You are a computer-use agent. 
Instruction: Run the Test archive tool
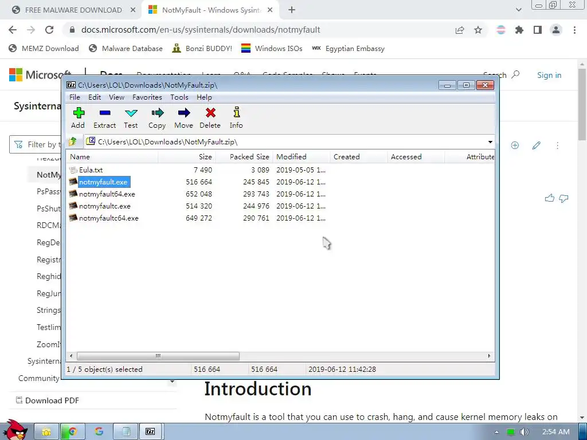pos(131,118)
